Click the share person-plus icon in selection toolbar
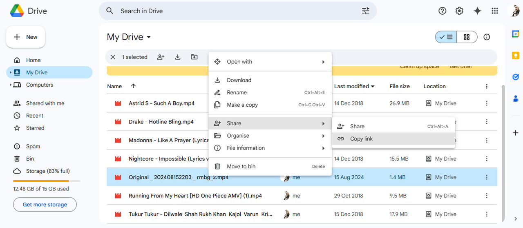523x228 pixels. coord(161,57)
